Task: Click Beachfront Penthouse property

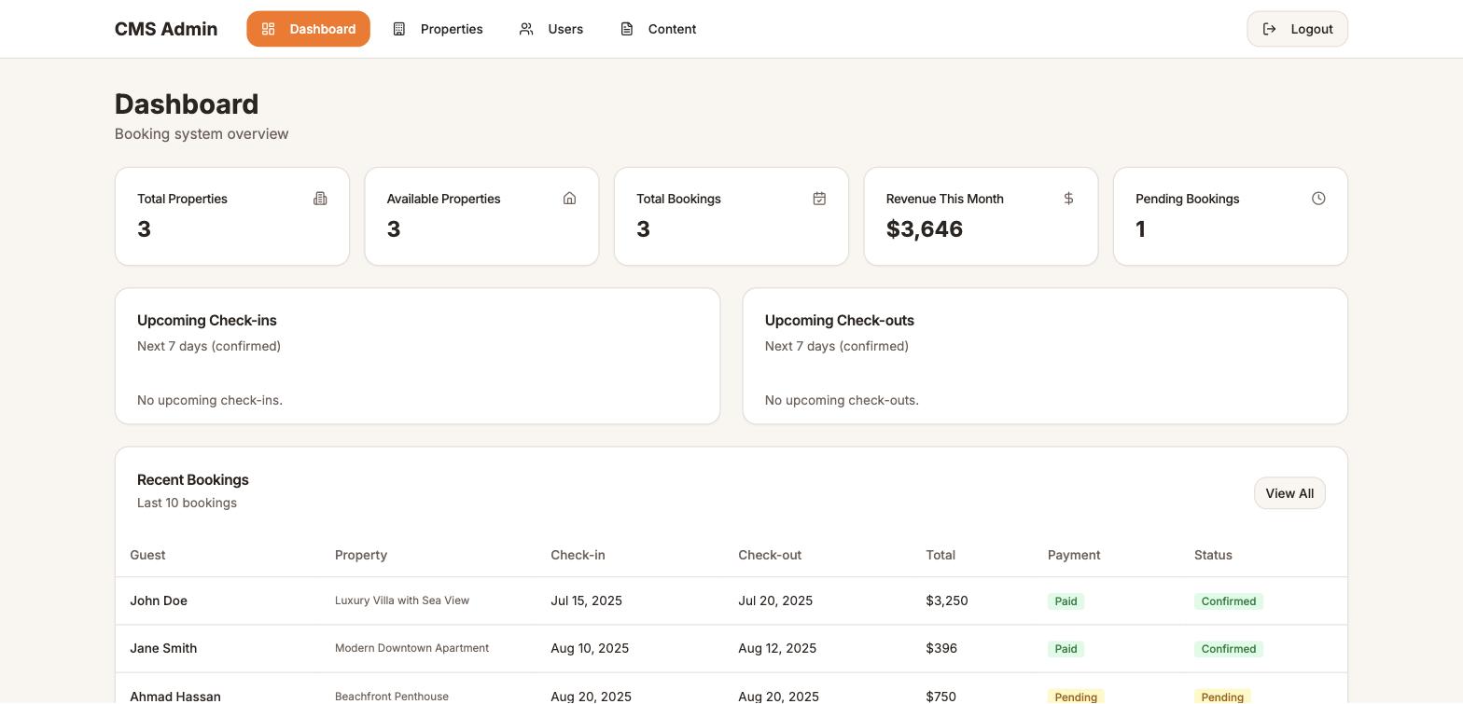Action: coord(392,697)
